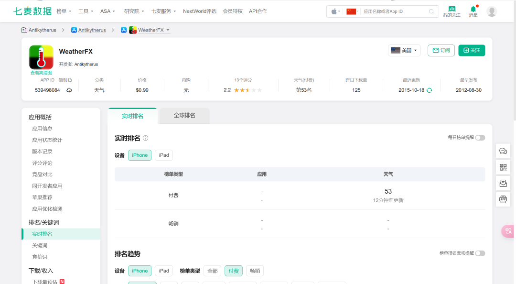Toggle 每日榜单提醒 switch
This screenshot has height=284, width=516.
tap(480, 138)
